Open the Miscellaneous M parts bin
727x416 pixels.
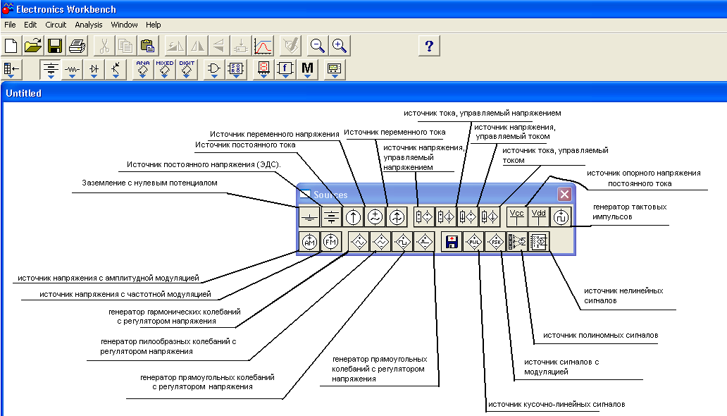tap(307, 69)
